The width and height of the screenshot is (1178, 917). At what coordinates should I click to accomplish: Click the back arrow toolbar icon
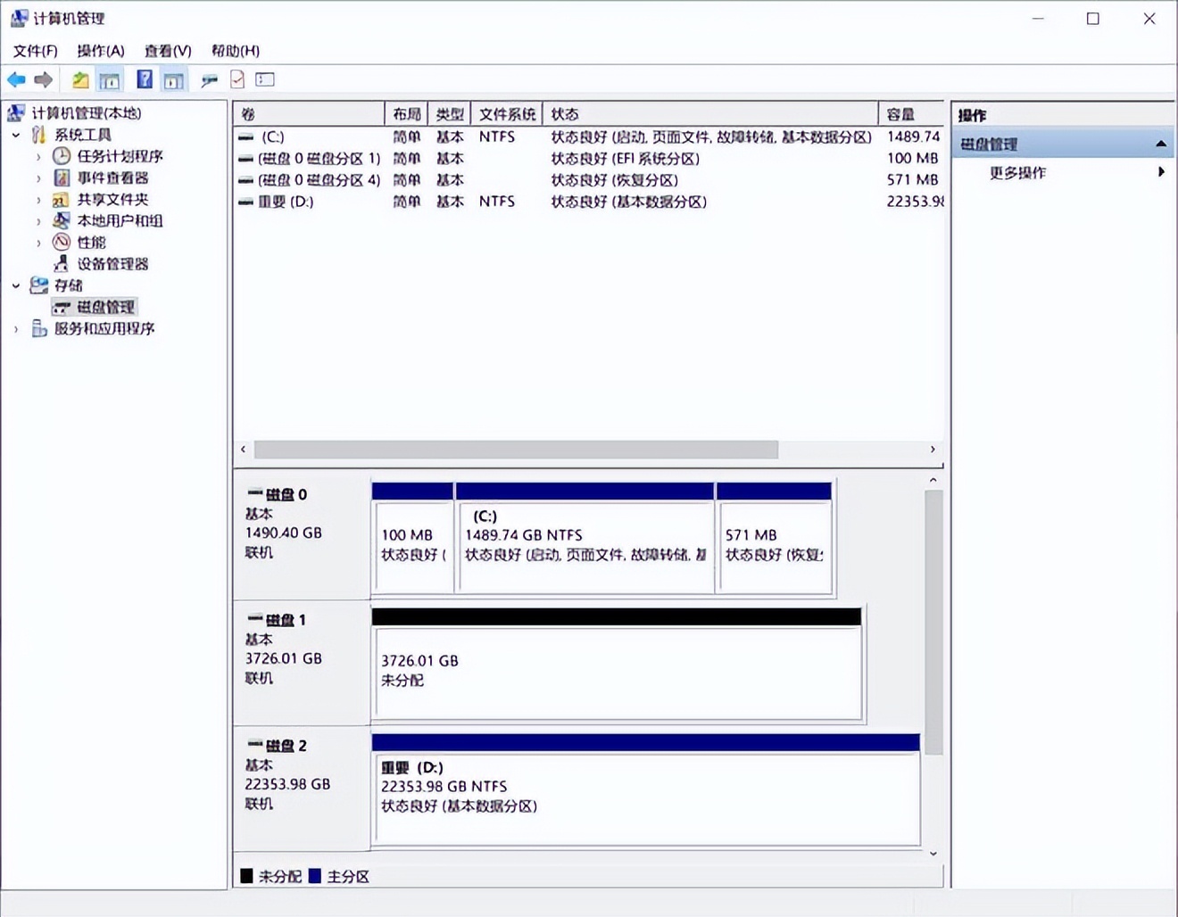16,80
